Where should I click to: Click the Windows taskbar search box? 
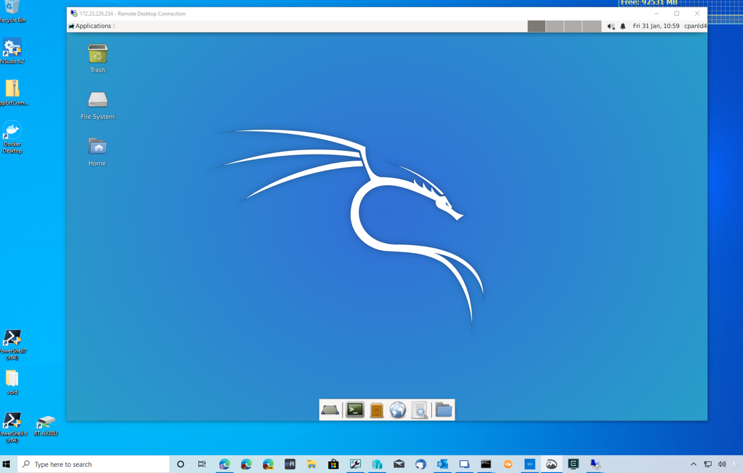tap(95, 464)
